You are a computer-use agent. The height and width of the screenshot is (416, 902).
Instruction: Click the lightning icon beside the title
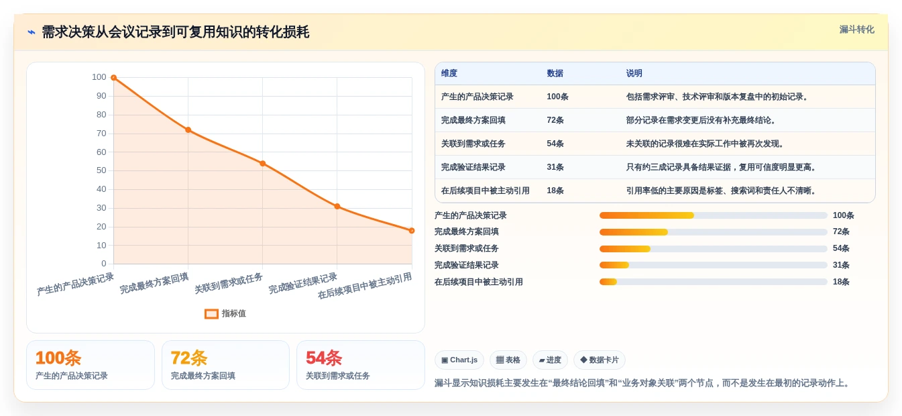click(32, 32)
